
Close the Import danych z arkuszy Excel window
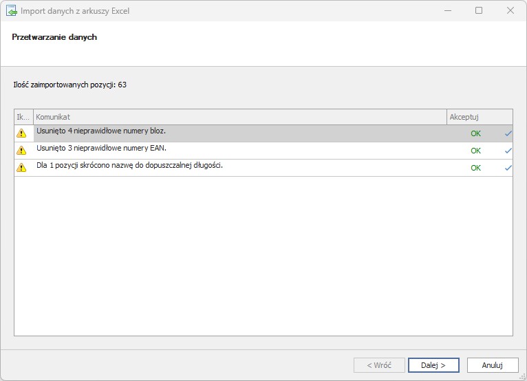tap(510, 11)
